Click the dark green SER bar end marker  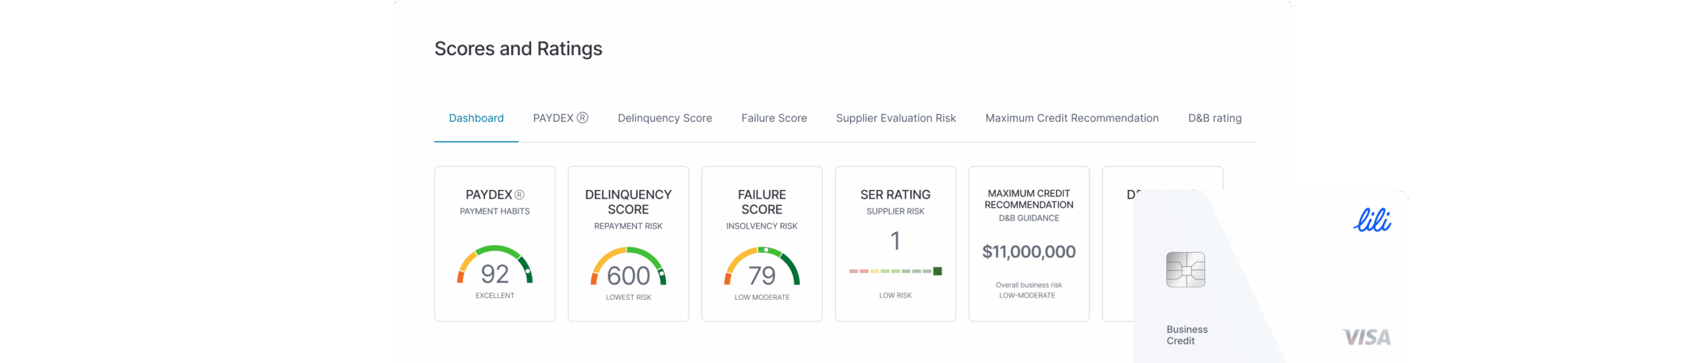pos(938,271)
